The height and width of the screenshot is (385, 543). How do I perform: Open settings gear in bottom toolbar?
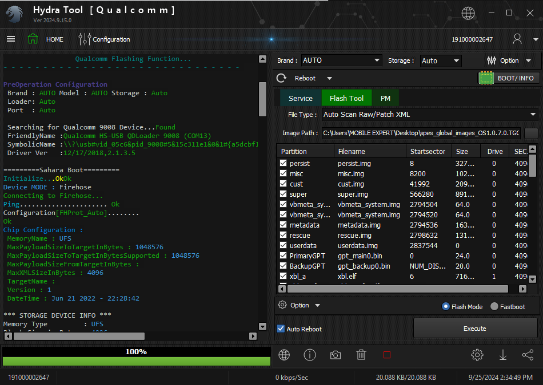(477, 355)
